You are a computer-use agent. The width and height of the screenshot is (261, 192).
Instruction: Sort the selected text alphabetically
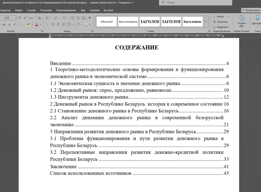click(x=84, y=18)
